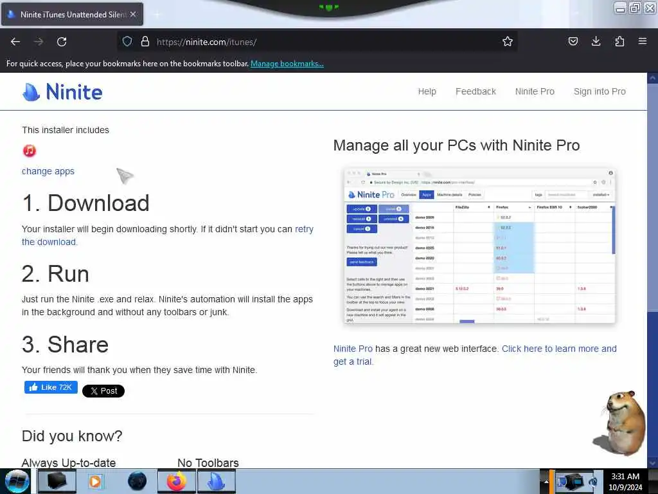Click here to learn more trial link
The width and height of the screenshot is (658, 494).
point(559,349)
